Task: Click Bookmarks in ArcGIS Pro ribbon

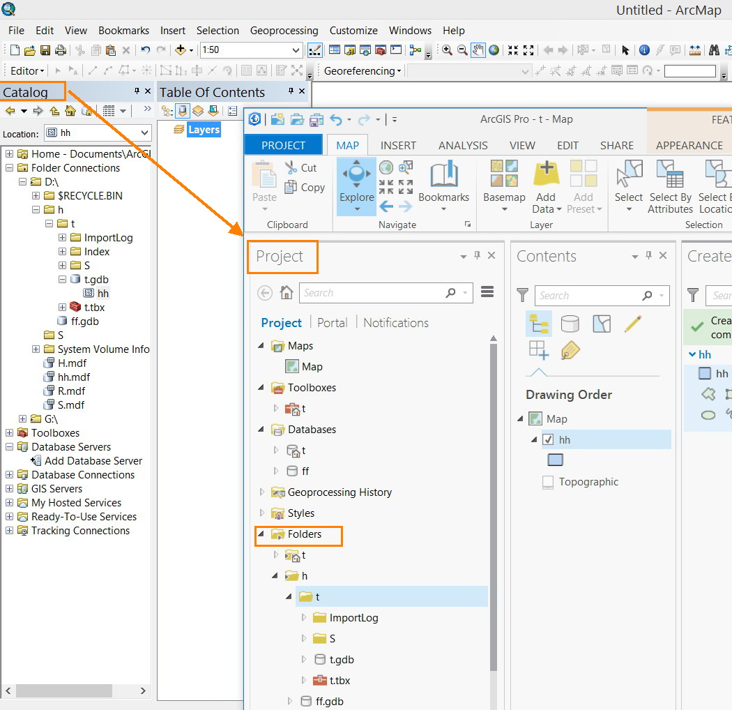Action: coord(444,185)
